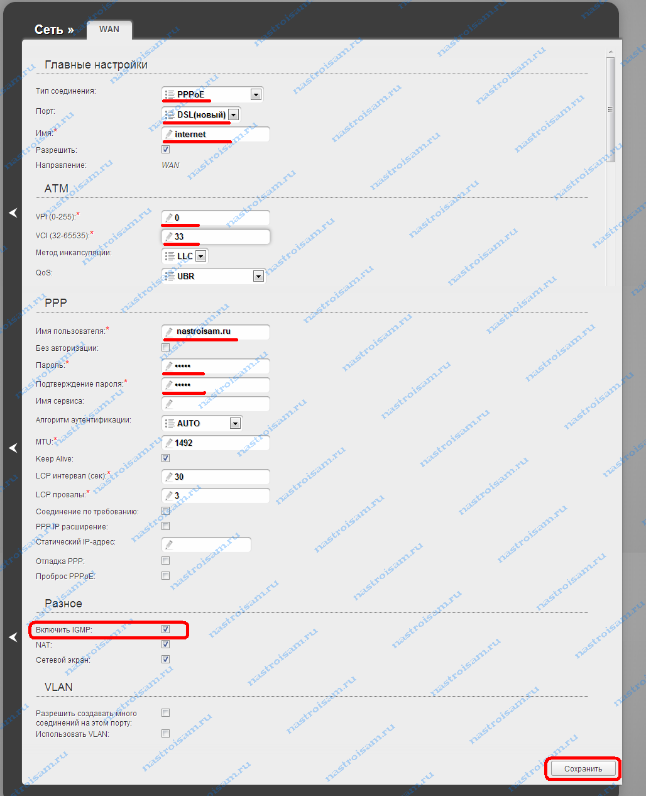The width and height of the screenshot is (646, 796).
Task: Open the Тип соединения PPPoE dropdown arrow
Action: [x=256, y=94]
